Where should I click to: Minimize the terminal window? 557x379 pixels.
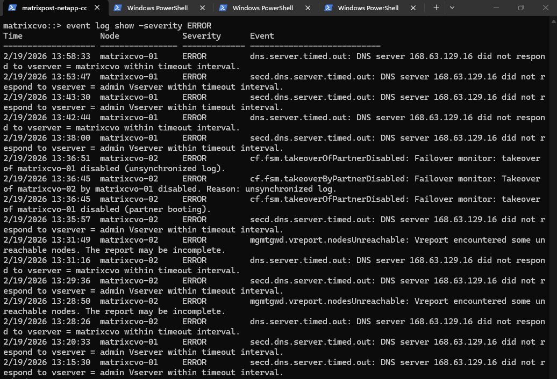[496, 8]
